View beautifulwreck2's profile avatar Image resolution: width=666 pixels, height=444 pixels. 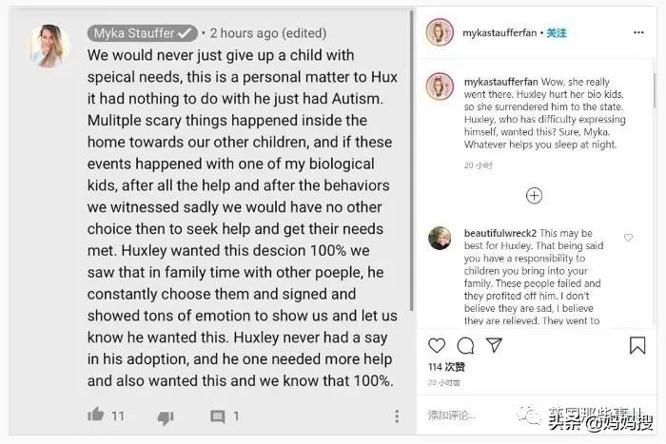[x=440, y=238]
